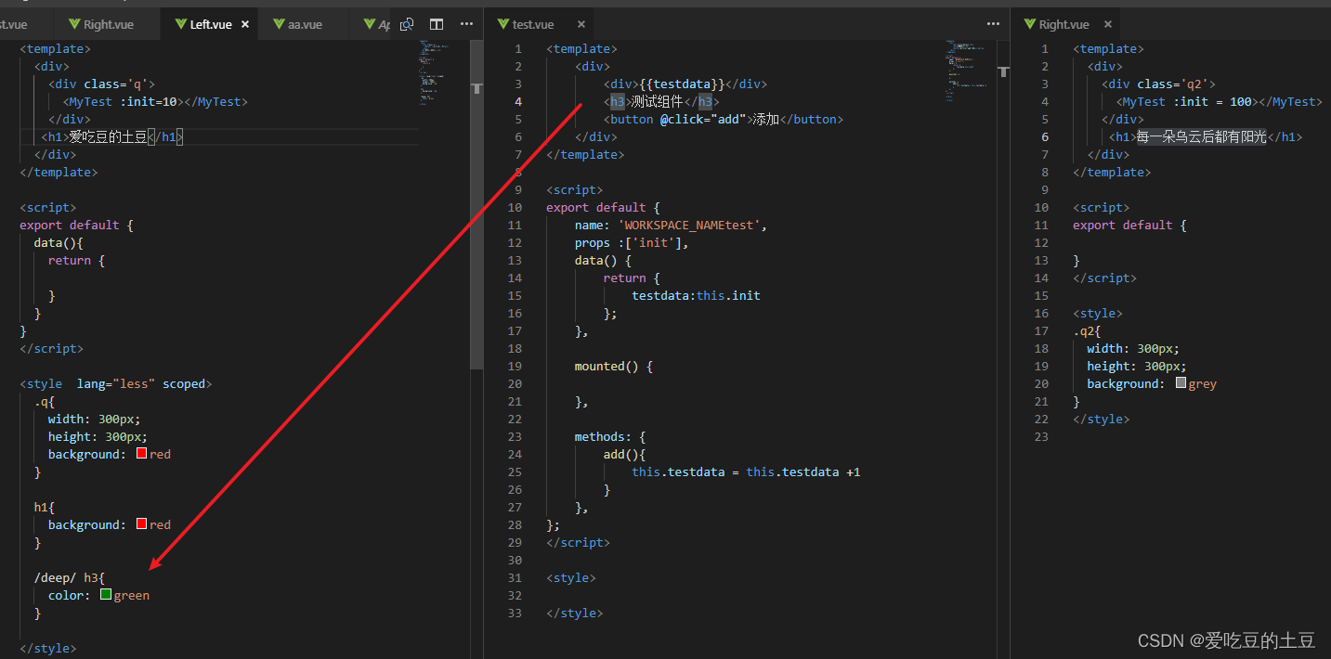Close the test.vue tab in middle group
This screenshot has height=659, width=1331.
[581, 25]
